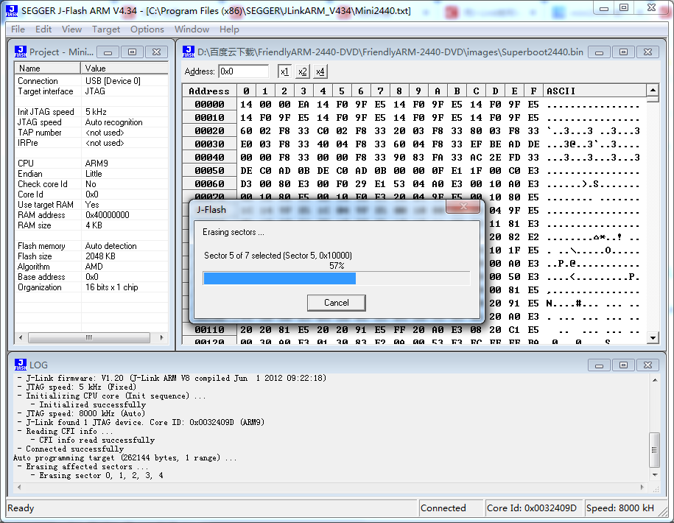Select the Init JTAG speed row
The width and height of the screenshot is (674, 523).
pyautogui.click(x=91, y=112)
